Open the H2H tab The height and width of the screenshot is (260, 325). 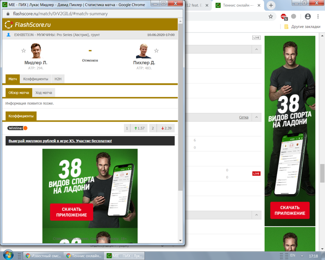(x=58, y=79)
